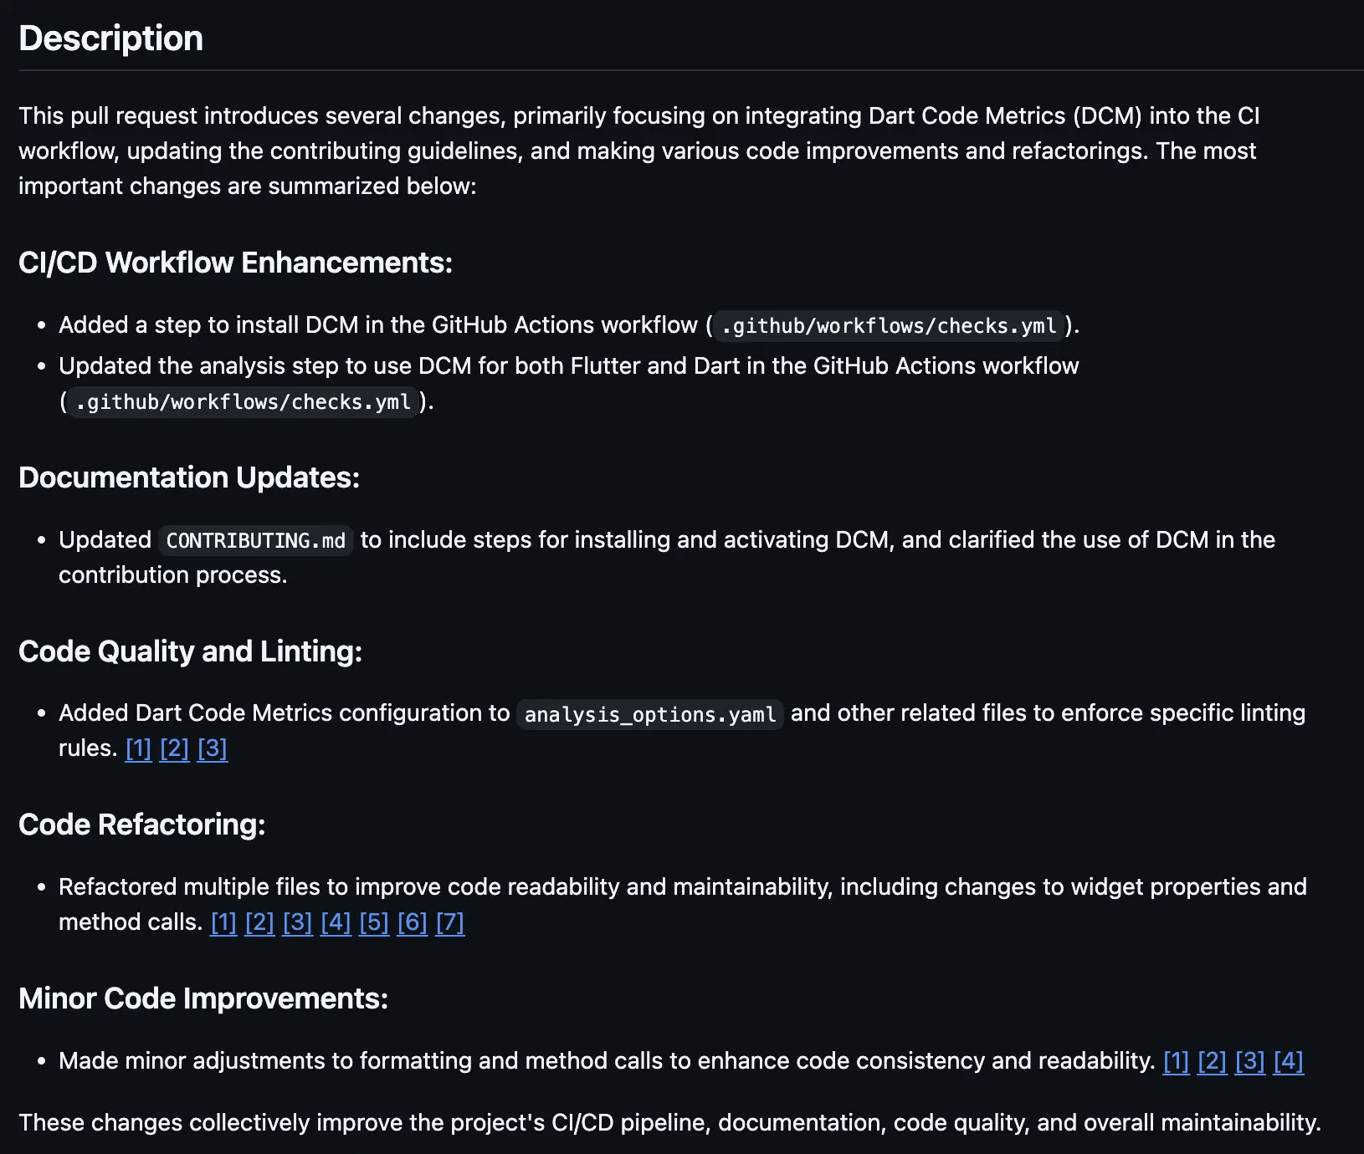This screenshot has width=1364, height=1154.
Task: Open link [2] under Code Quality and Linting
Action: click(x=174, y=748)
